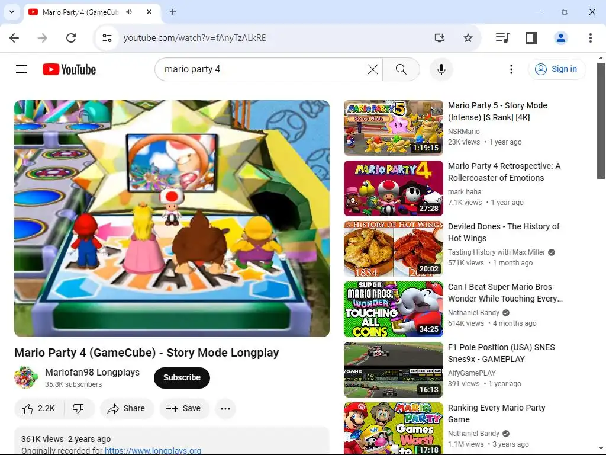Reload the page
Viewport: 606px width, 455px height.
click(x=71, y=38)
